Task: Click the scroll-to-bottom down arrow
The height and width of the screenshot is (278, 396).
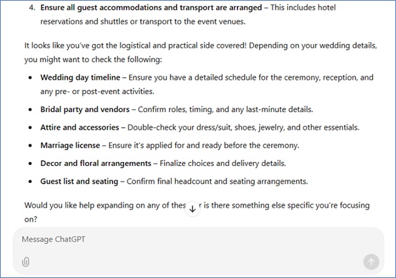Action: point(192,208)
